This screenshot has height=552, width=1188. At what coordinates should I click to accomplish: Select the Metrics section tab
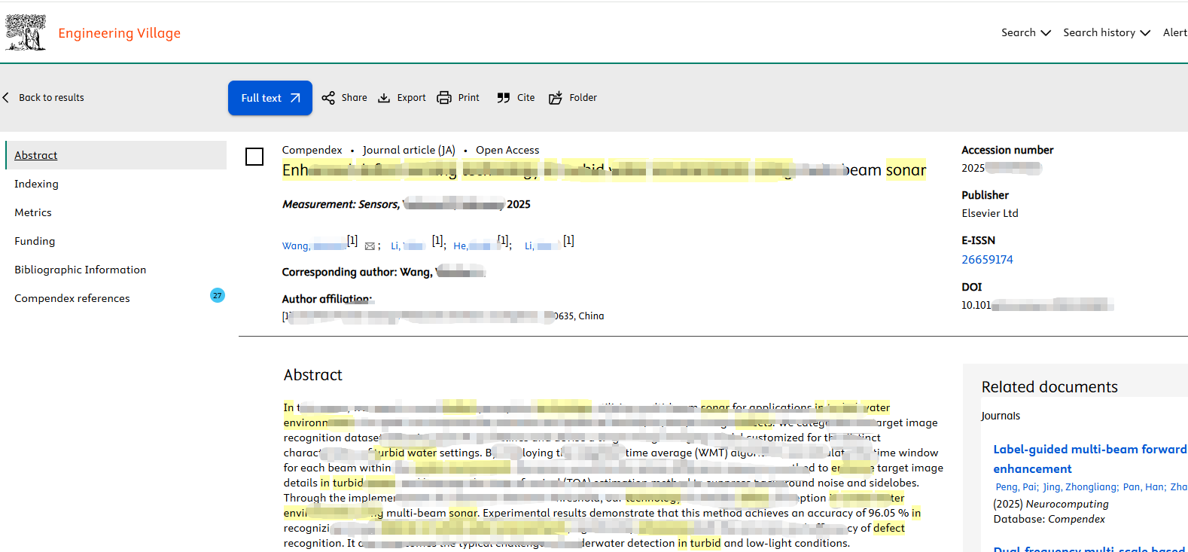33,212
